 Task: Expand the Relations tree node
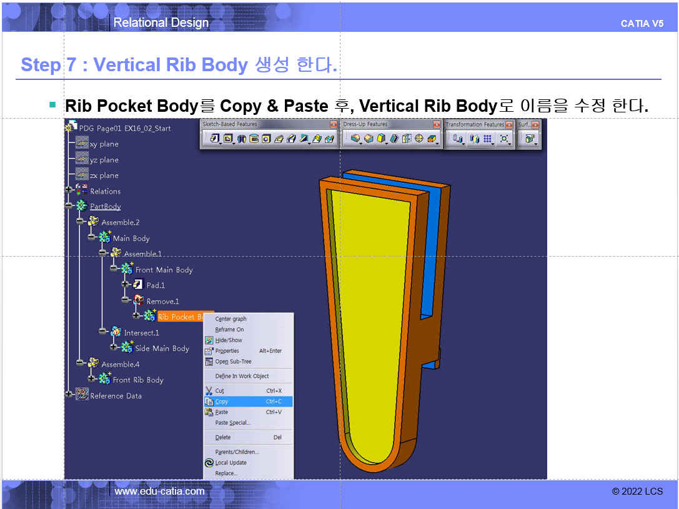(x=69, y=191)
